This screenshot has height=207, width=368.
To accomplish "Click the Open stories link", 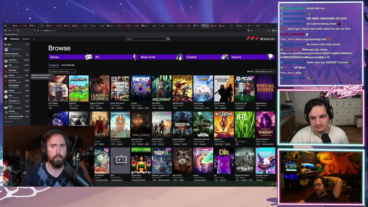I will click(x=16, y=49).
